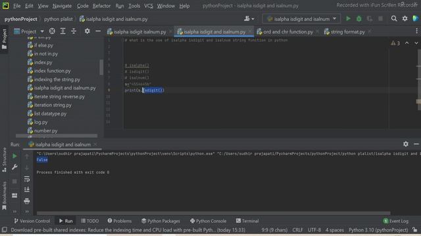
Task: Minimize the Run tool window
Action: click(416, 144)
